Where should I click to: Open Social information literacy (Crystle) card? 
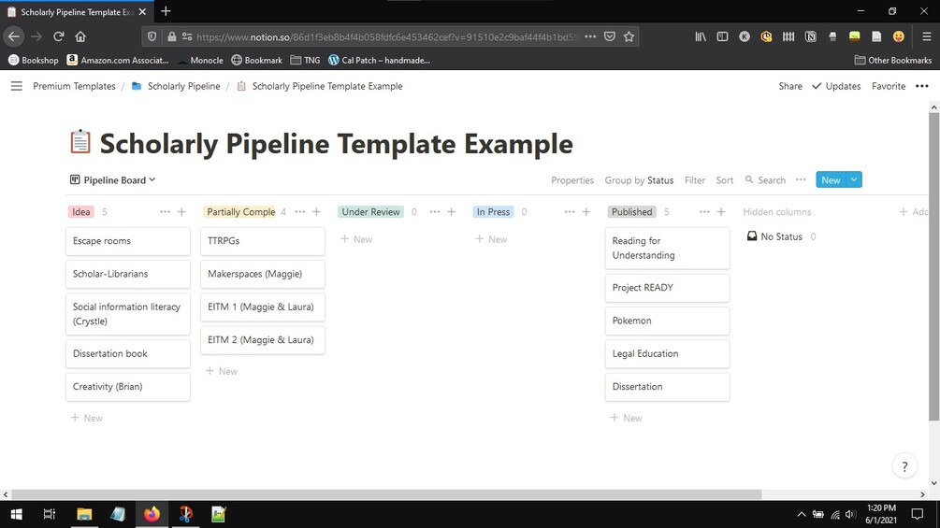(128, 314)
